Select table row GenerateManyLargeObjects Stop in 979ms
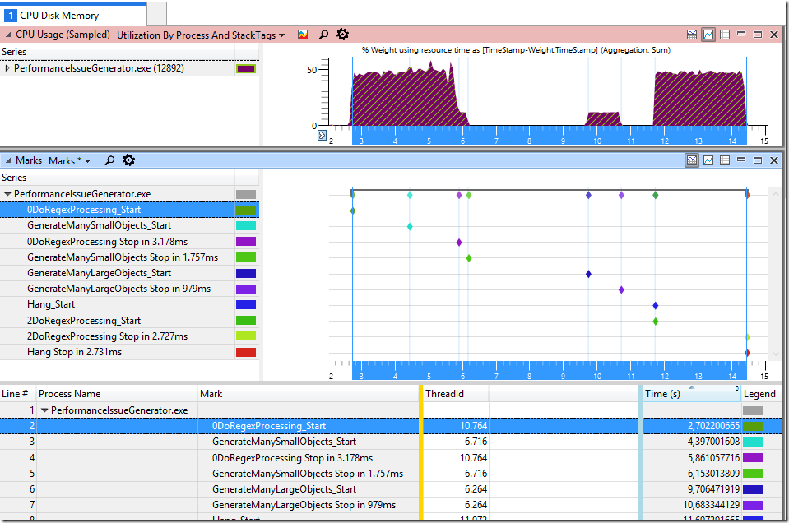 tap(389, 504)
